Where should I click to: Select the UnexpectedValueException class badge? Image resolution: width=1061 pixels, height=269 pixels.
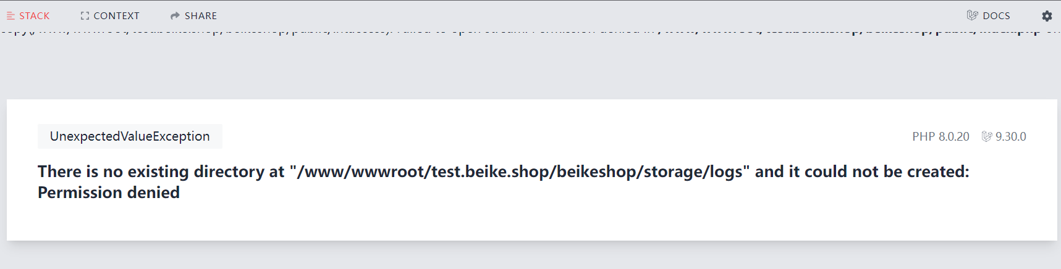pyautogui.click(x=130, y=136)
